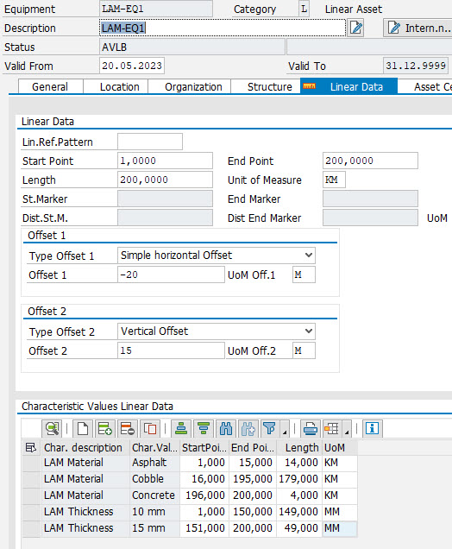Edit the description long text icon
This screenshot has height=549, width=452.
[356, 28]
